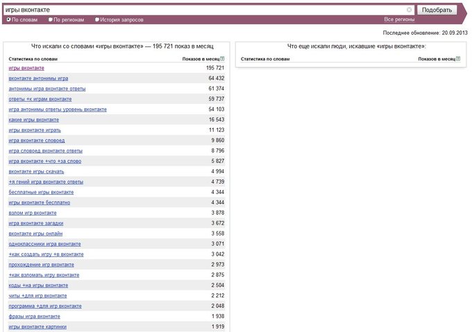This screenshot has width=472, height=332.
Task: Open 'бесплатные игры вконтакте' link
Action: (x=41, y=192)
